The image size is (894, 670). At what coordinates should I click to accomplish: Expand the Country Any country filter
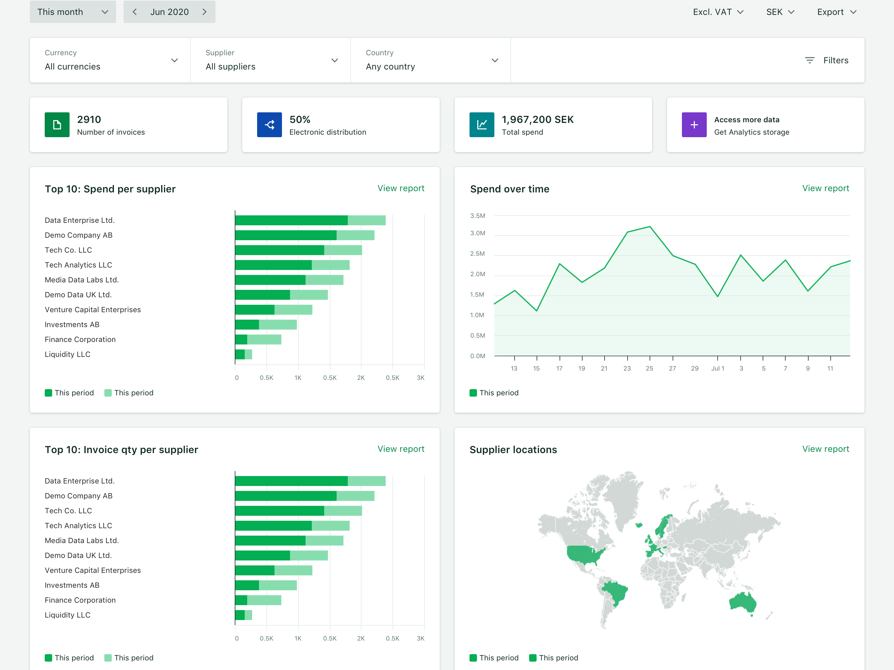coord(431,60)
